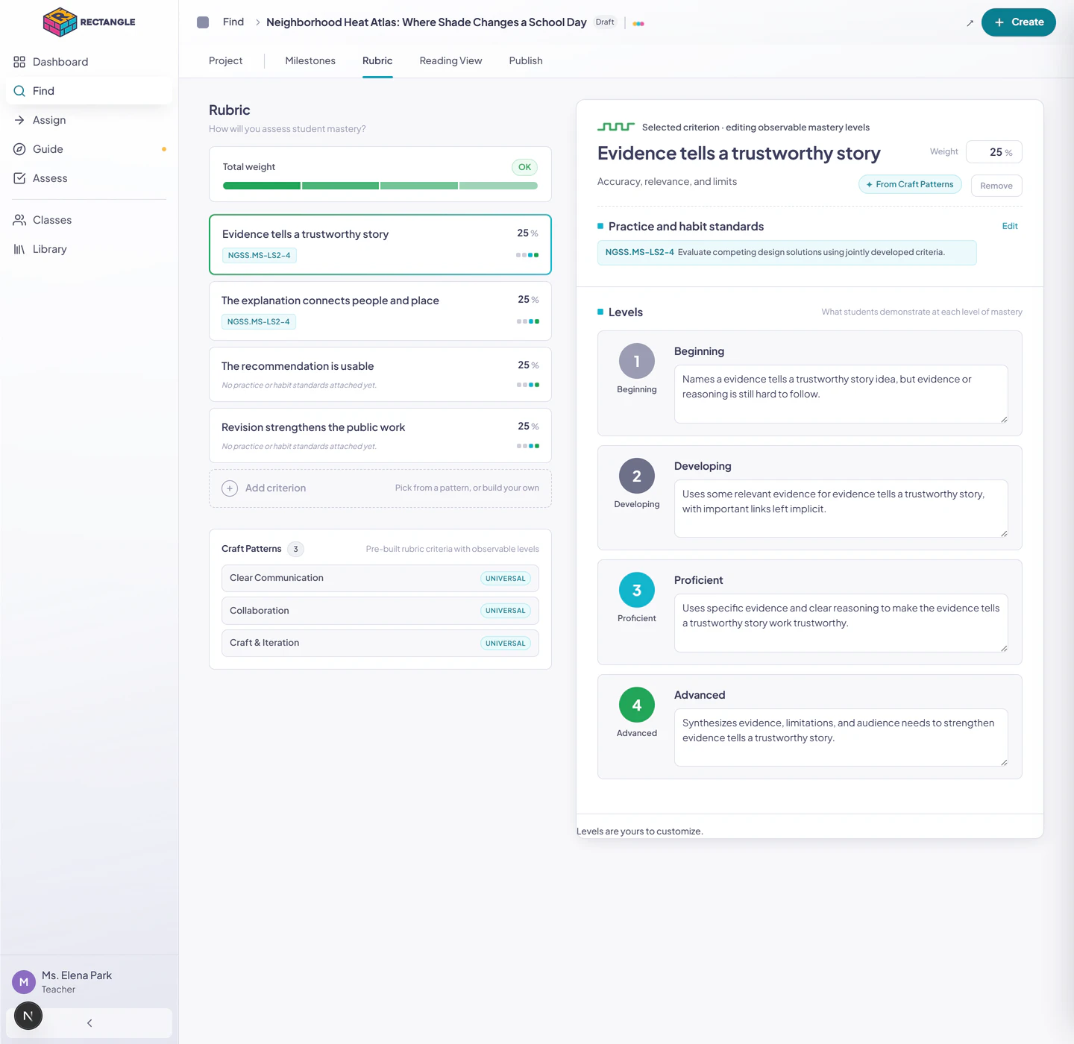Click into the Proficient level description box
Viewport: 1074px width, 1044px height.
(841, 623)
